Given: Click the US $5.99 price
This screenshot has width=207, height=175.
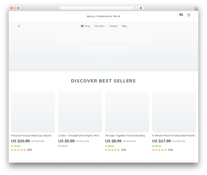Looking at the screenshot, I should [66, 141].
